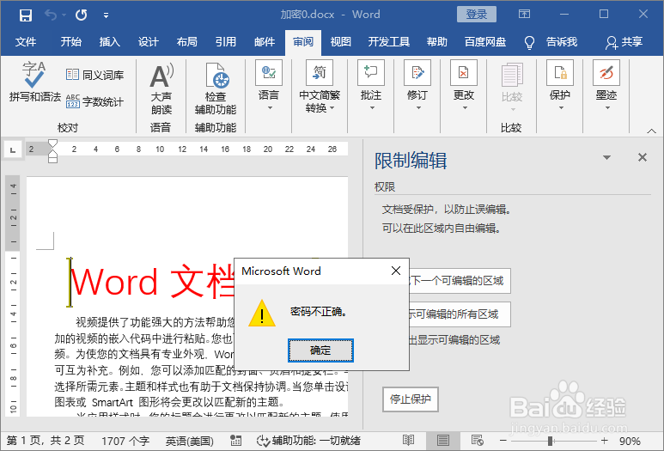Click the 登录 sign-in button
The image size is (664, 451).
click(x=477, y=15)
